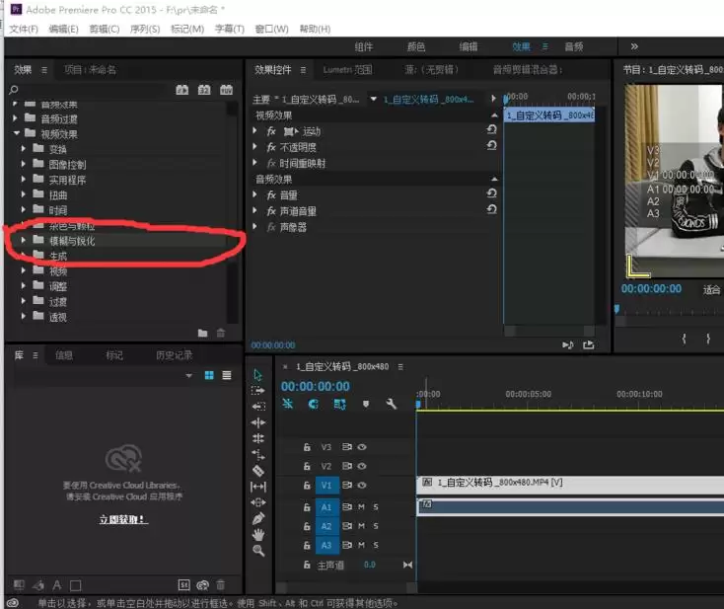Mute audio track A1
724x609 pixels.
click(361, 506)
